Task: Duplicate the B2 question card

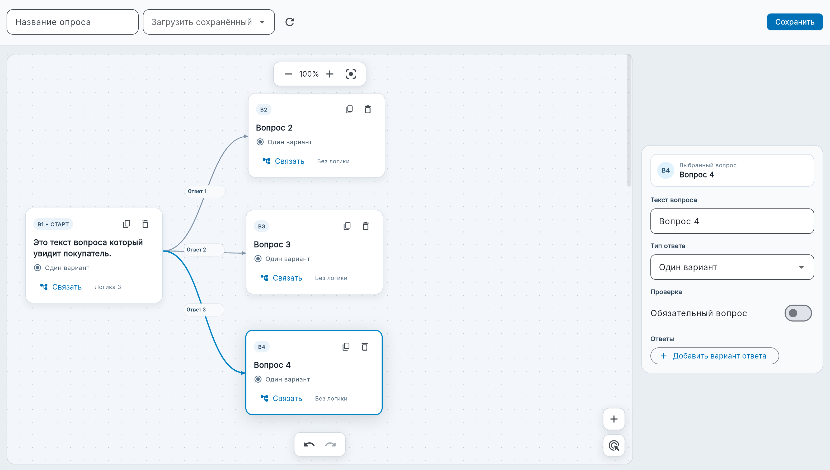Action: [349, 109]
